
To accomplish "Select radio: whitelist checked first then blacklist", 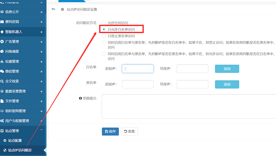I will point(104,43).
